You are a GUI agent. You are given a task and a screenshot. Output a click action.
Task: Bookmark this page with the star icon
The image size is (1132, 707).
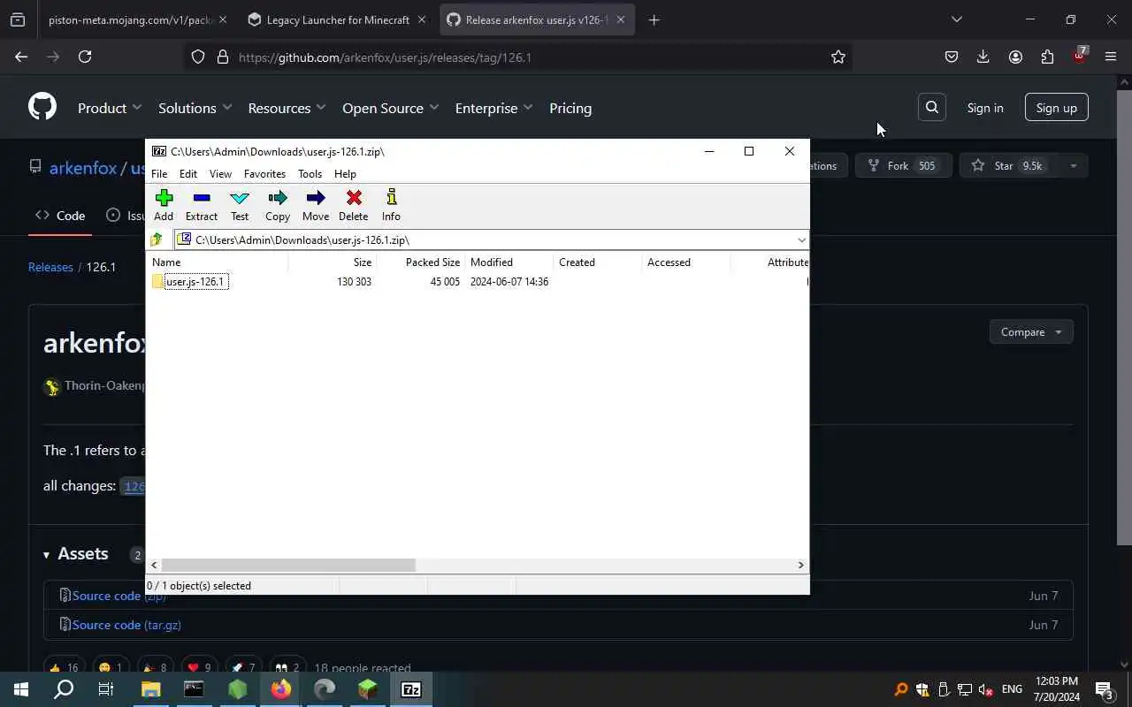[x=838, y=57]
